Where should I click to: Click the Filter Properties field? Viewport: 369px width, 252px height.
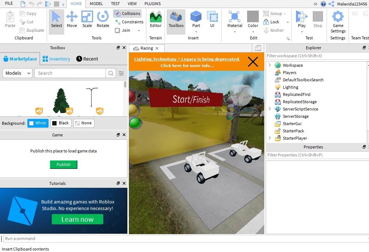coord(317,155)
